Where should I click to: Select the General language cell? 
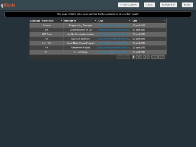[46, 25]
